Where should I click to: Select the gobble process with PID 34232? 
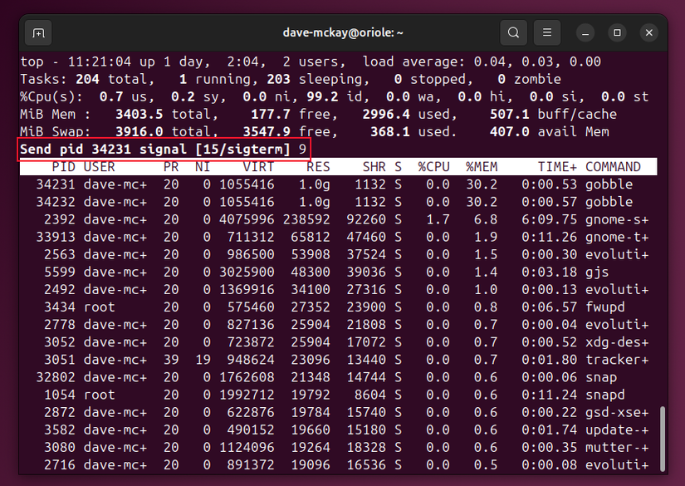249,202
